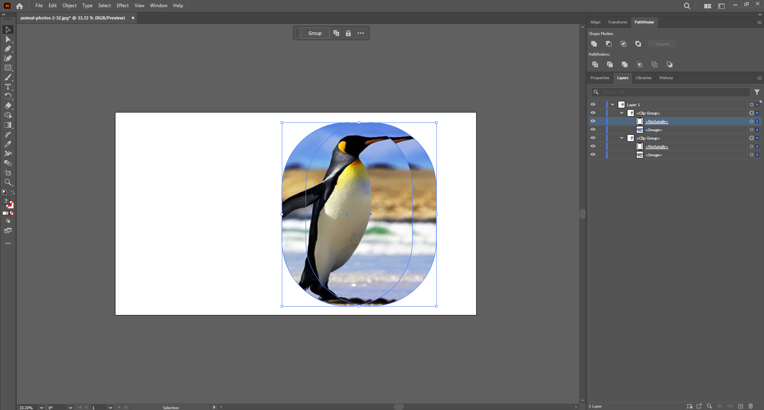764x410 pixels.
Task: Select the Type tool
Action: 8,87
